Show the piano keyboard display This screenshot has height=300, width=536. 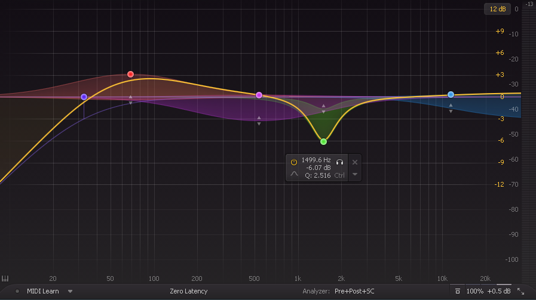coord(5,279)
